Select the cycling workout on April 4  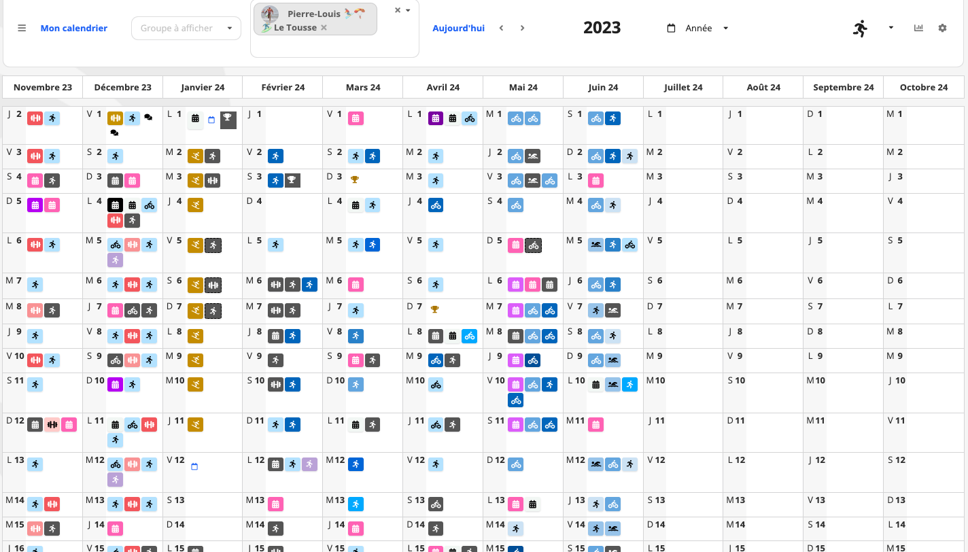pos(436,205)
